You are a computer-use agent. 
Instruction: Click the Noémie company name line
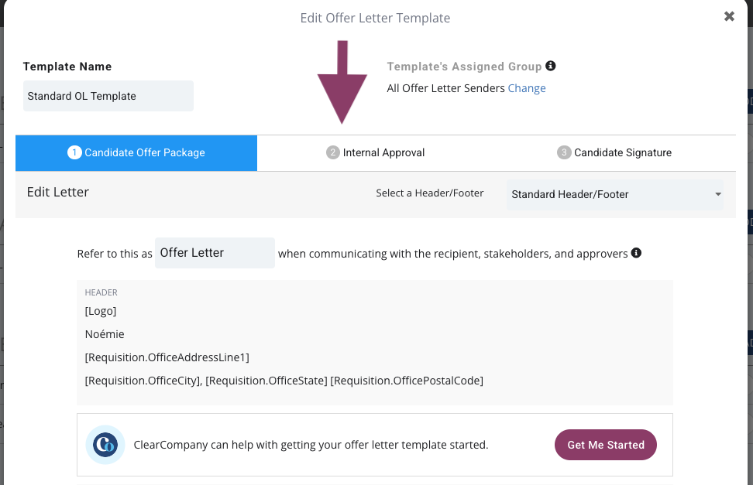105,334
